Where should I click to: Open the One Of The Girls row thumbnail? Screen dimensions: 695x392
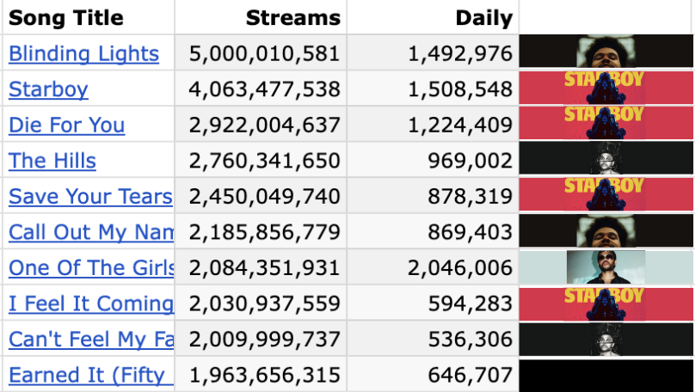[x=606, y=267]
